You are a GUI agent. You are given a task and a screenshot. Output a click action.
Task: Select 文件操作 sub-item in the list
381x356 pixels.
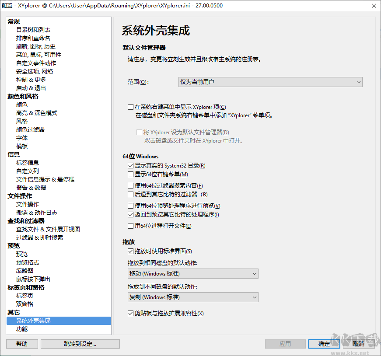[28, 204]
